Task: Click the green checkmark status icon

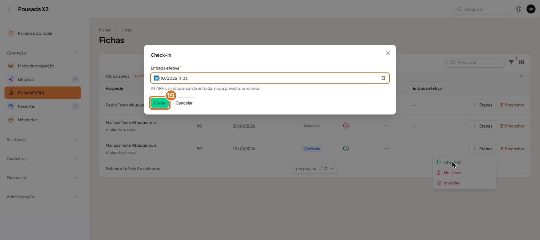Action: point(346,149)
